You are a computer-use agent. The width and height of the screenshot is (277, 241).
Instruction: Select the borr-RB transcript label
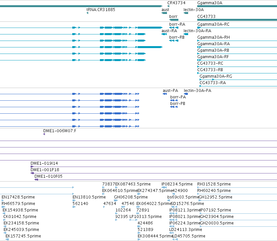pos(177,37)
